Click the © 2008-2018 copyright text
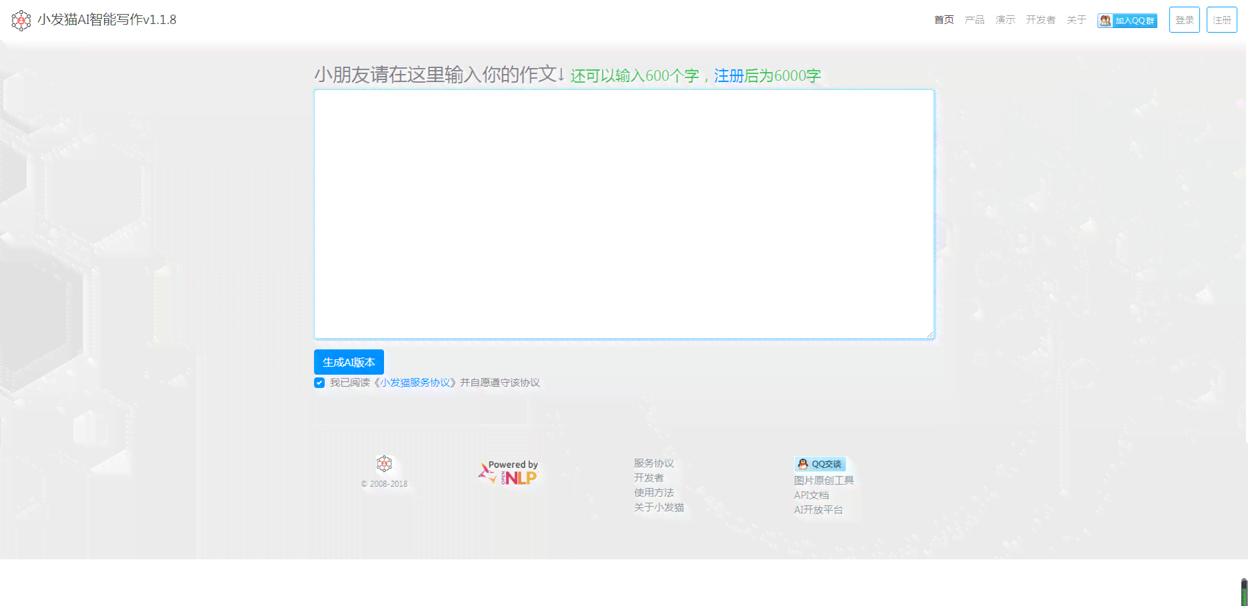This screenshot has width=1248, height=606. [x=384, y=484]
